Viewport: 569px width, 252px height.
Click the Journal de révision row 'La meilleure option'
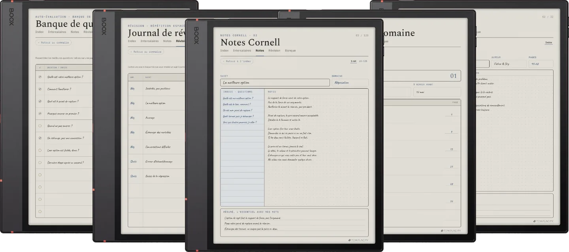click(x=156, y=103)
